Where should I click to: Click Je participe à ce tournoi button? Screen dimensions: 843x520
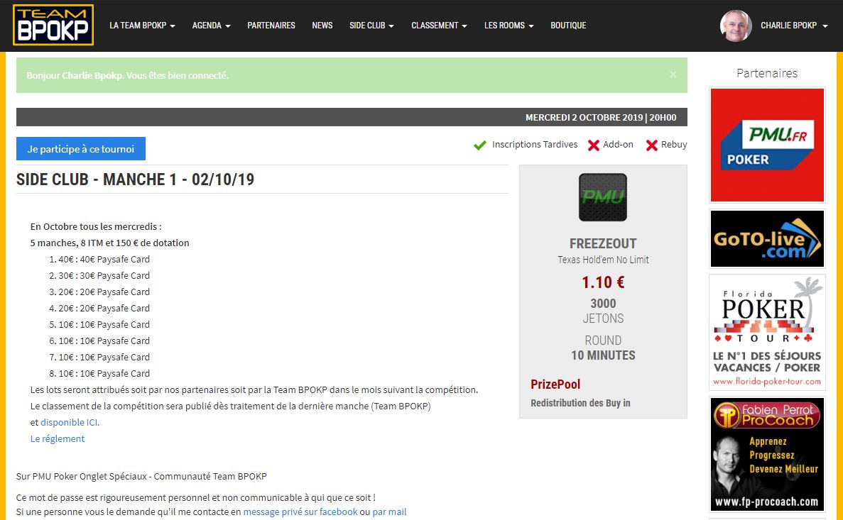[x=81, y=149]
